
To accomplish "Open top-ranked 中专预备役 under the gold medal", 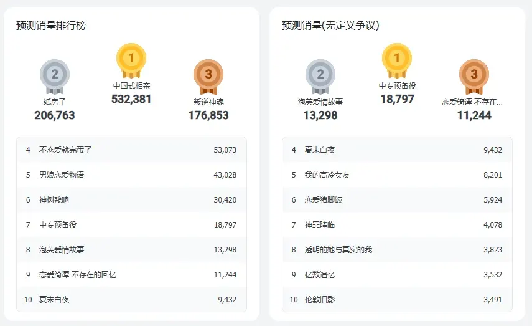I will [397, 85].
